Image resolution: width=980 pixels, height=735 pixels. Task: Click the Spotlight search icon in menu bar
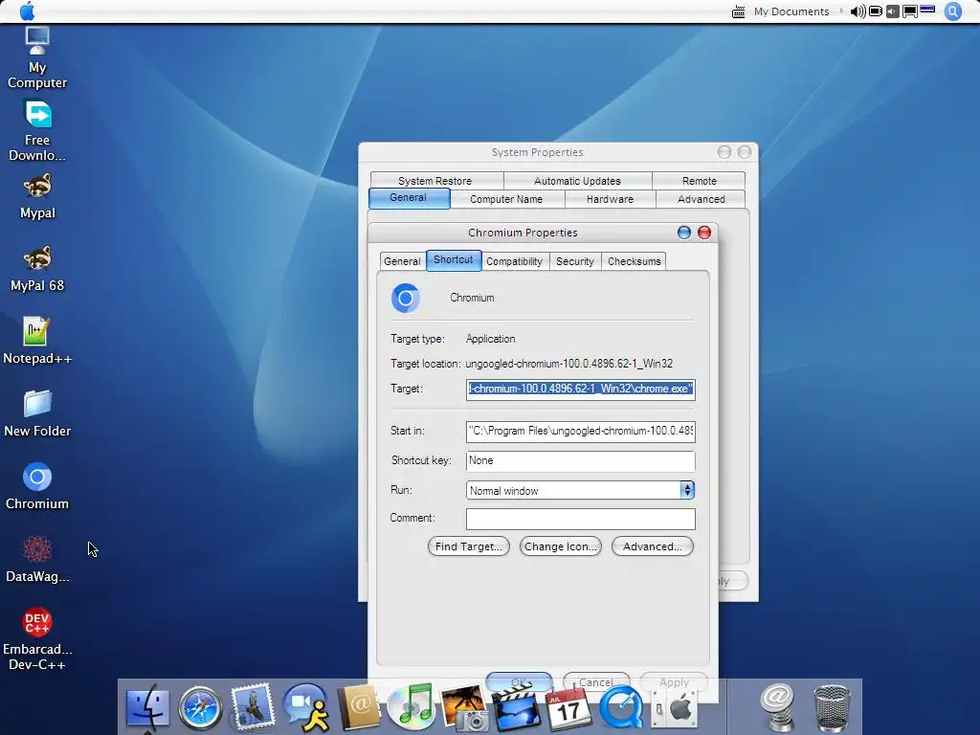pyautogui.click(x=953, y=11)
